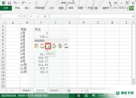This screenshot has width=136, height=98.
Task: Switch to Page Layout view in status bar
Action: point(86,96)
